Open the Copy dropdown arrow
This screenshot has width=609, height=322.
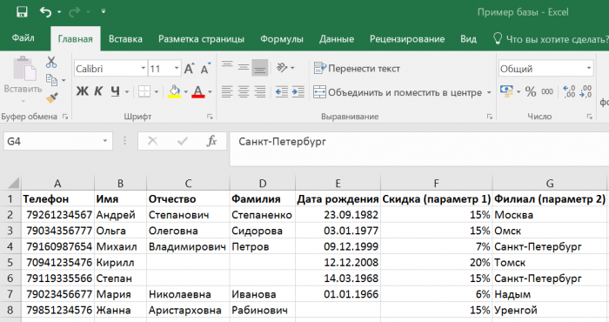pos(64,80)
